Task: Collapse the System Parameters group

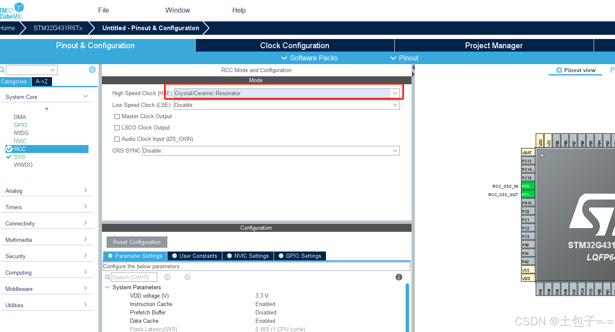Action: coord(107,287)
